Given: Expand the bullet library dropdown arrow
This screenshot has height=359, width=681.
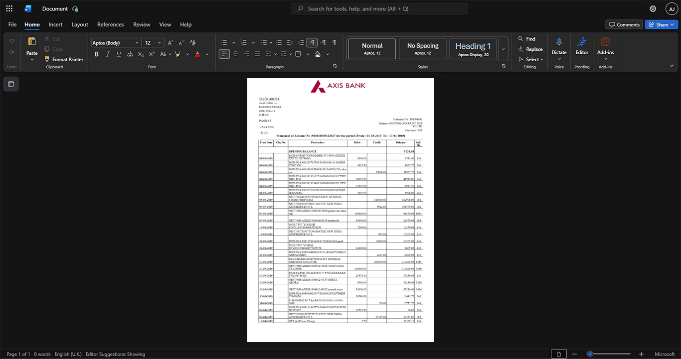Looking at the screenshot, I should pyautogui.click(x=234, y=43).
